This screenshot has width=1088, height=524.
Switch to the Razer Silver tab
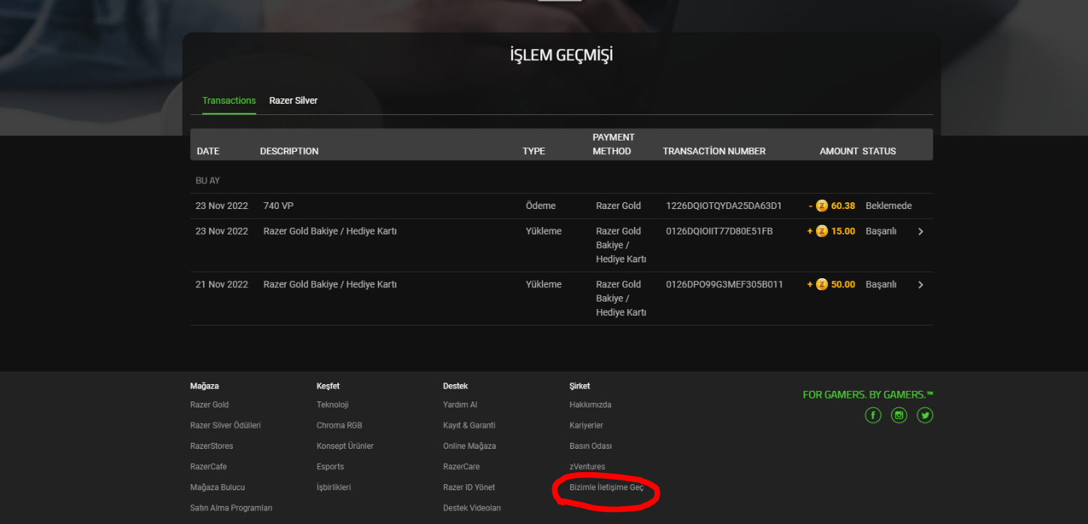[293, 101]
